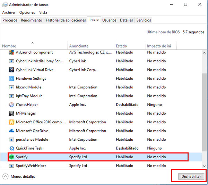Click the CyberLink Virtual Drive icon
This screenshot has width=208, height=185.
click(x=11, y=70)
